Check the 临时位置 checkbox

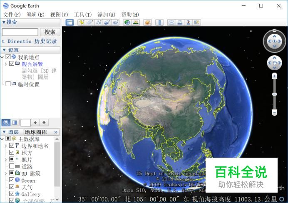(x=8, y=84)
